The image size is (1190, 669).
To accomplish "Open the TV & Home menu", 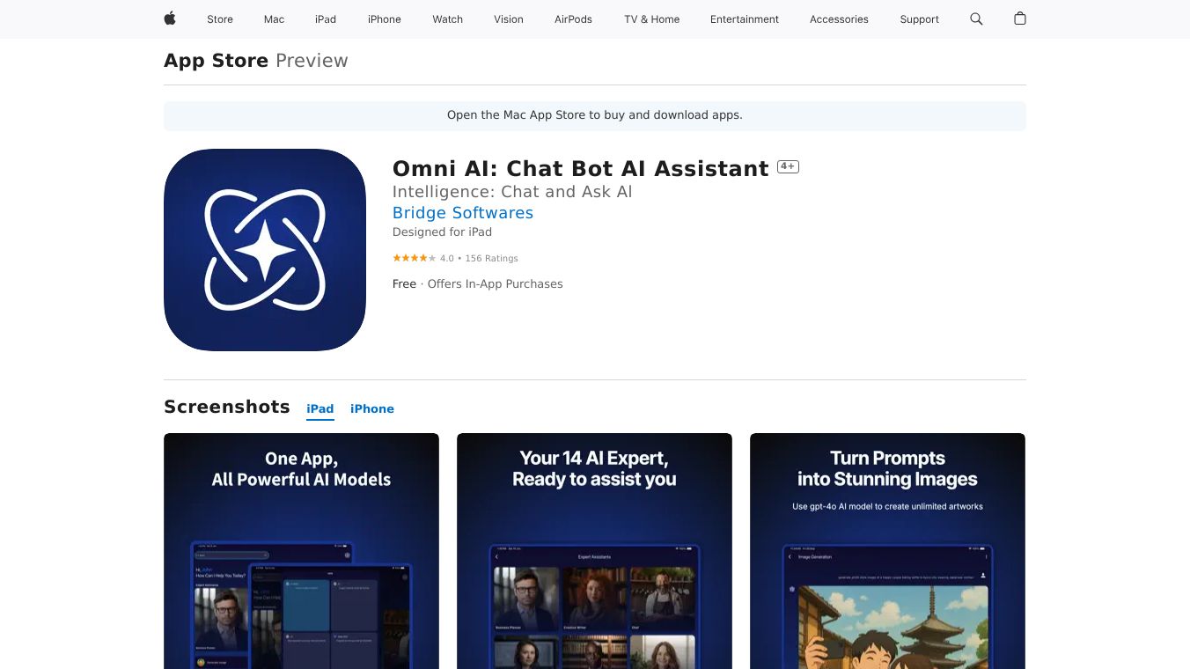I will click(x=652, y=19).
